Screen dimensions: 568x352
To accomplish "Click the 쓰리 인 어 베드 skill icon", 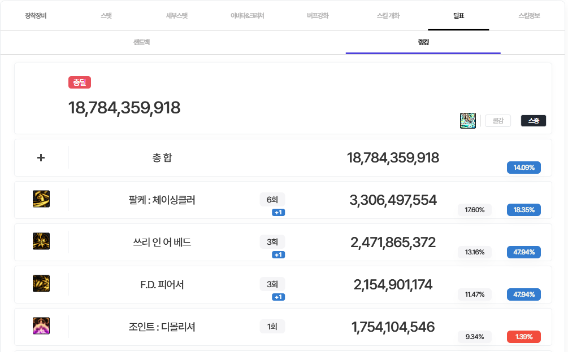I will [41, 241].
